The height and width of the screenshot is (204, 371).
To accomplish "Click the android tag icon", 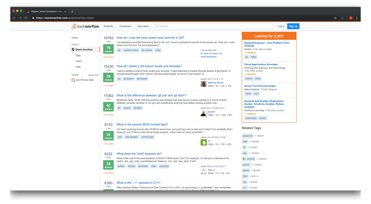I will click(x=244, y=159).
